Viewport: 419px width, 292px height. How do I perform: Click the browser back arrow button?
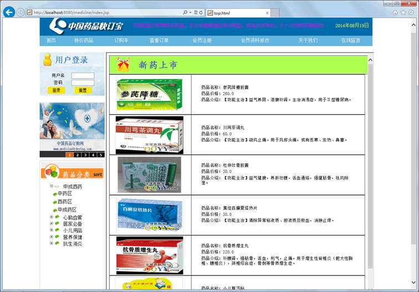coord(9,12)
